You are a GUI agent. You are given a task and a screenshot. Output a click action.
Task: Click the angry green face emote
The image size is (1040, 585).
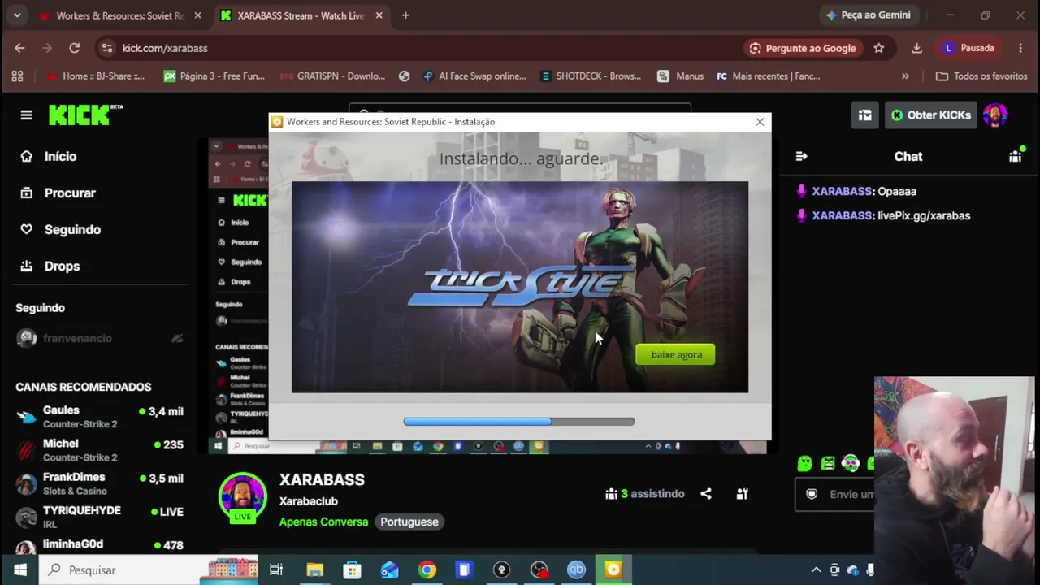click(828, 463)
